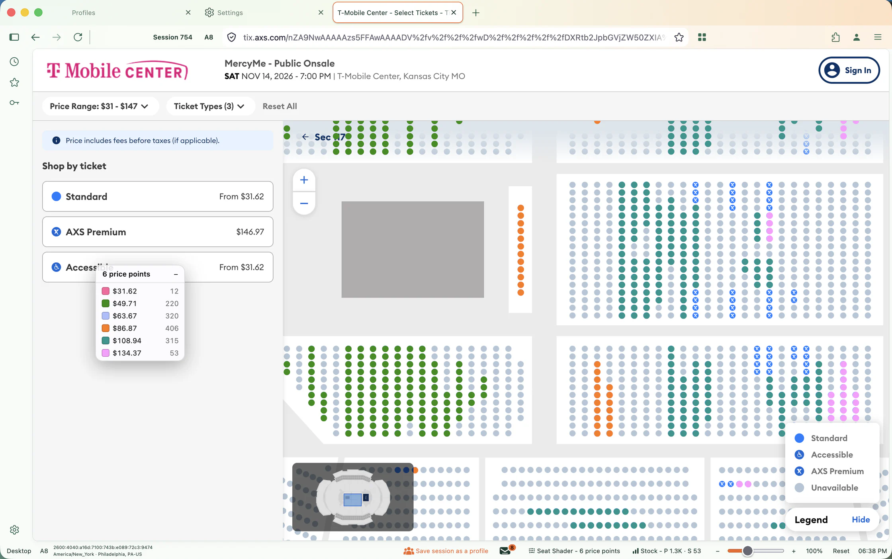Open the mail icon with badge 8
The image size is (892, 559).
[505, 551]
